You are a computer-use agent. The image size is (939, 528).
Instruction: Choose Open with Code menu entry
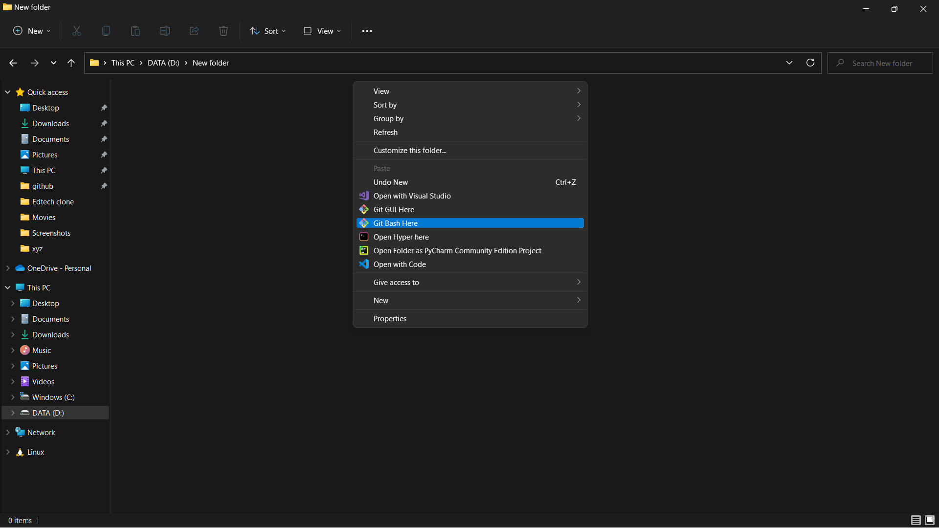pos(399,264)
